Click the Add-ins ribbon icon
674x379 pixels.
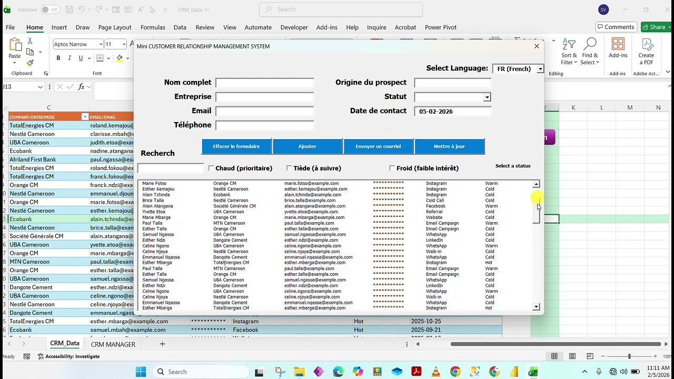pyautogui.click(x=618, y=44)
